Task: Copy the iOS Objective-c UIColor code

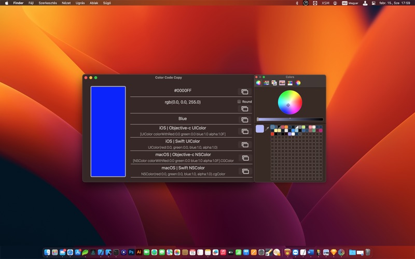Action: (x=245, y=132)
